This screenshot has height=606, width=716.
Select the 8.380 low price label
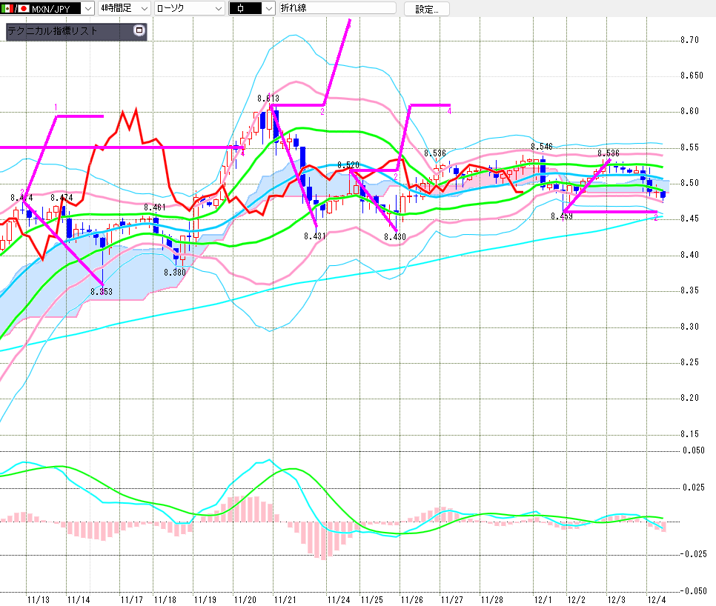pos(175,272)
